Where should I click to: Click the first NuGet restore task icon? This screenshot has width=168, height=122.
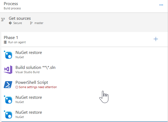point(9,55)
